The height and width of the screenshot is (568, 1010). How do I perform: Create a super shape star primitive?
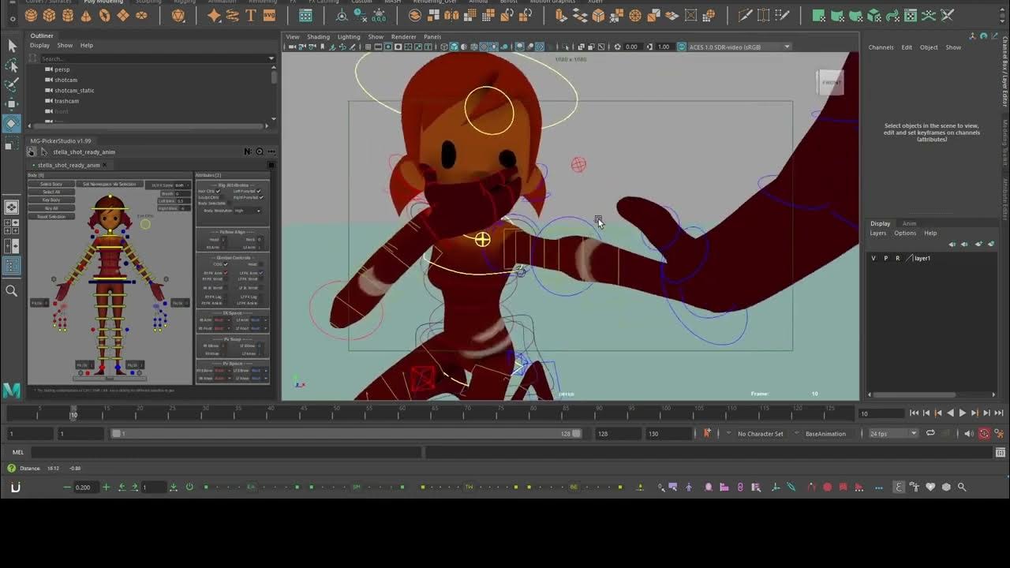pos(214,15)
